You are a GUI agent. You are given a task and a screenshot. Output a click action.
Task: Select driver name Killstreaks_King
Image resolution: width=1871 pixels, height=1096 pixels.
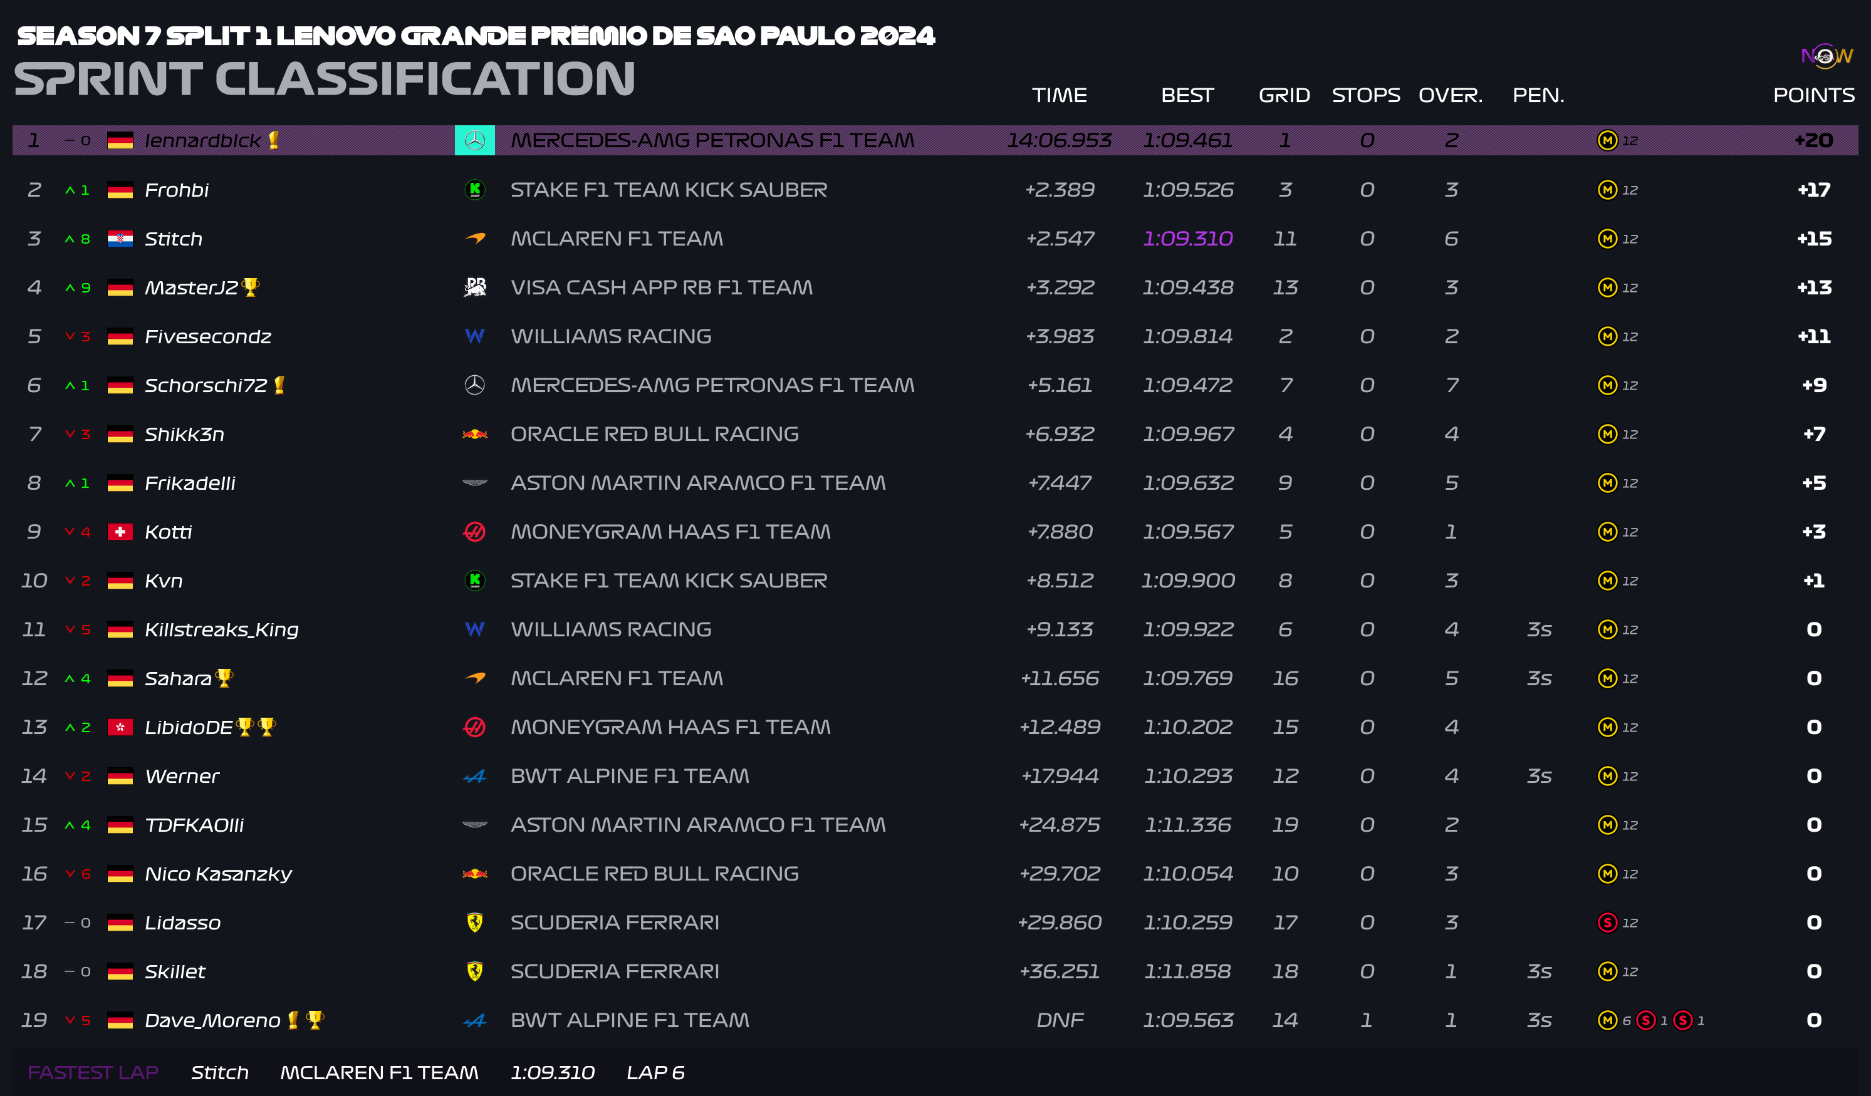pos(221,629)
